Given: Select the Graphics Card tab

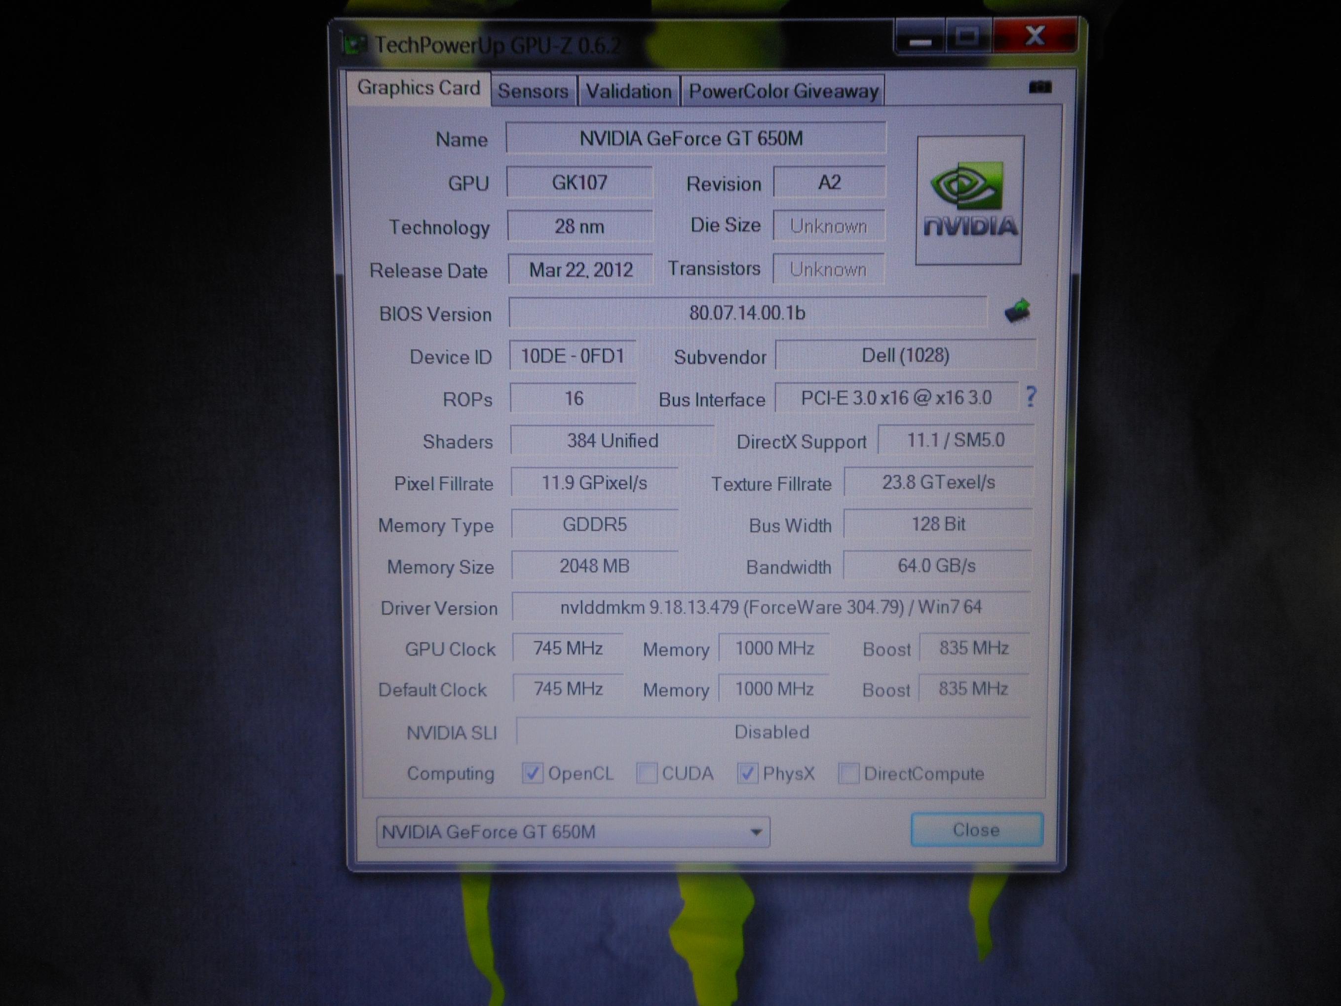Looking at the screenshot, I should coord(419,88).
